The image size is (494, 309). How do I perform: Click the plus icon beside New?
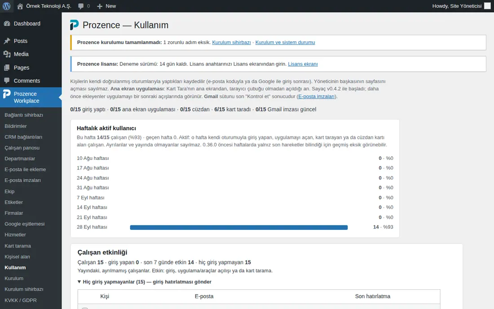[100, 6]
